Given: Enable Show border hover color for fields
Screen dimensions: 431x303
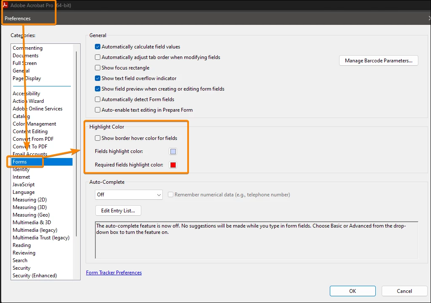Looking at the screenshot, I should 97,138.
